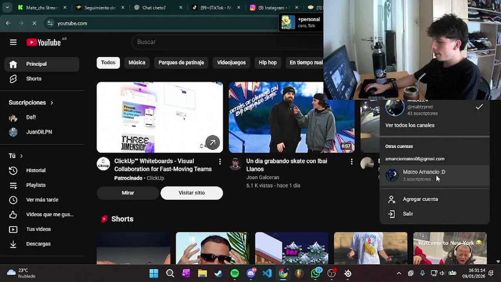Click the Mirar button on the ad
Screen dimensions: 501x282
point(128,193)
